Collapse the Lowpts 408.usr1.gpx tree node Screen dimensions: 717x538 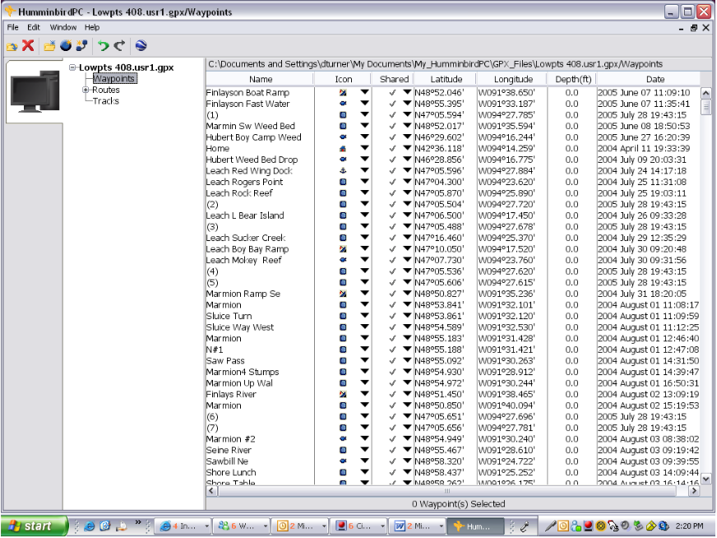point(72,67)
